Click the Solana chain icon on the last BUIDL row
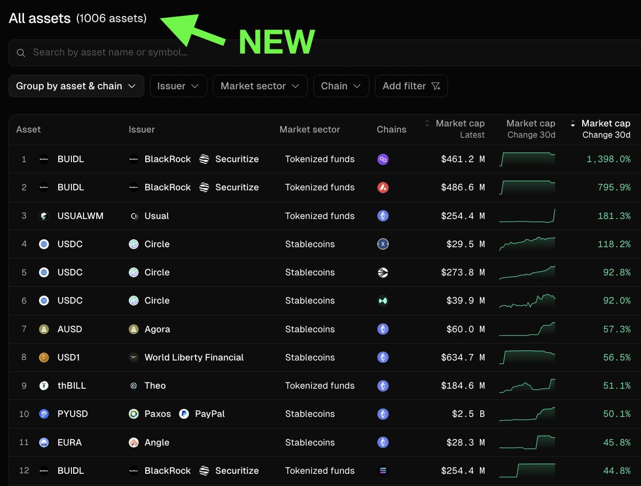Image resolution: width=641 pixels, height=486 pixels. (x=382, y=471)
